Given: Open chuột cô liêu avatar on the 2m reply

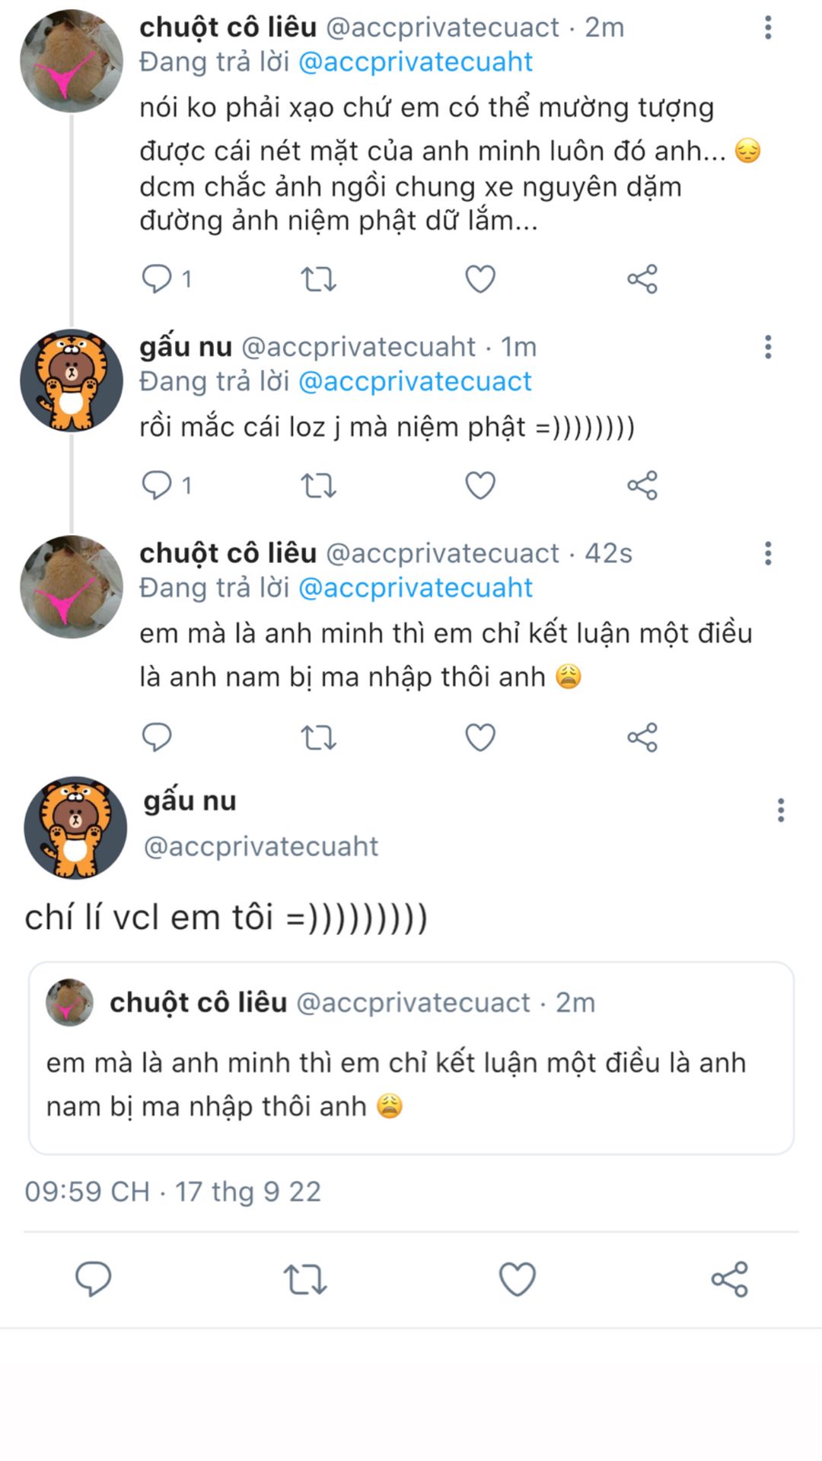Looking at the screenshot, I should click(x=71, y=61).
